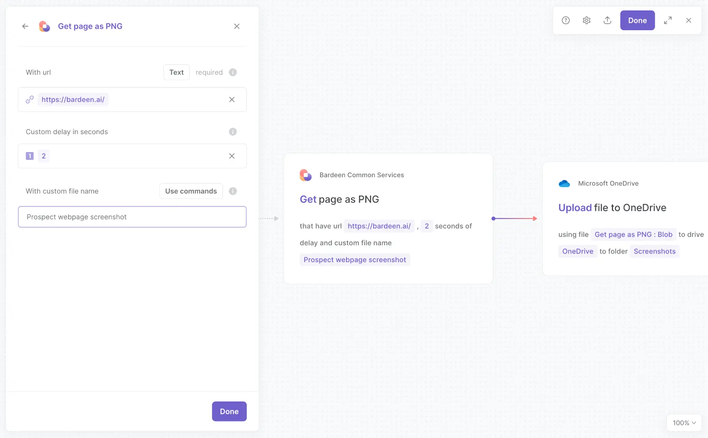Click Prospect webpage screenshot chip on card
This screenshot has height=438, width=708.
click(x=355, y=260)
